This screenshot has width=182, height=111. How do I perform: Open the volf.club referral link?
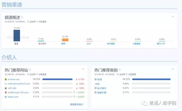(12, 88)
